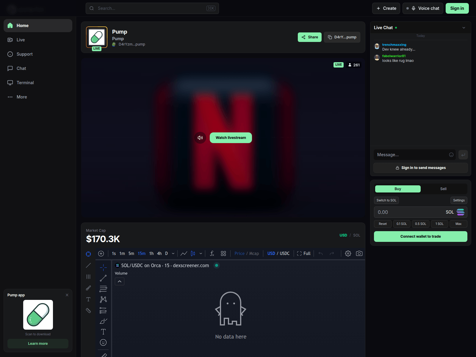Open the Support sidebar item
The image size is (476, 357).
tap(38, 54)
